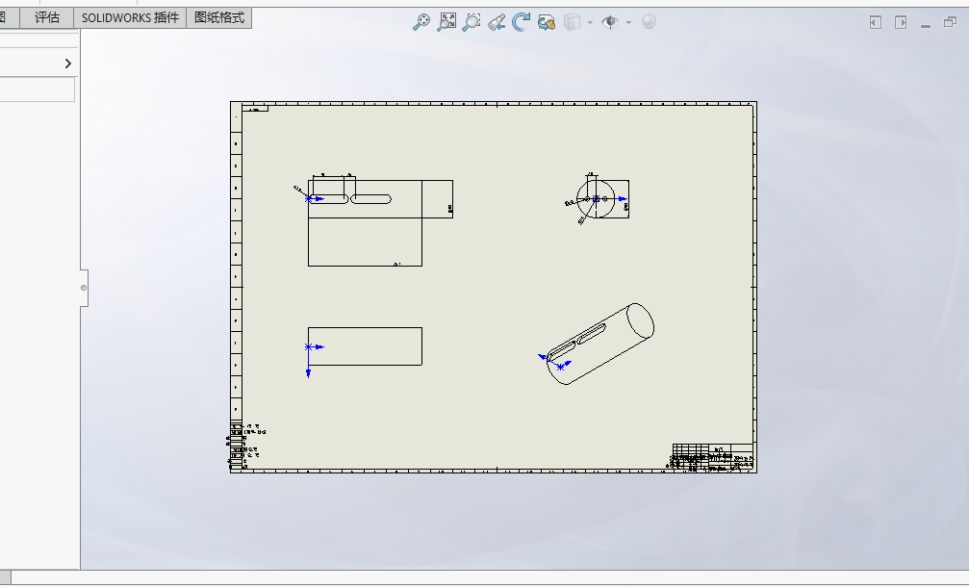The height and width of the screenshot is (587, 969).
Task: Expand the left panel chevron arrow
Action: (68, 64)
